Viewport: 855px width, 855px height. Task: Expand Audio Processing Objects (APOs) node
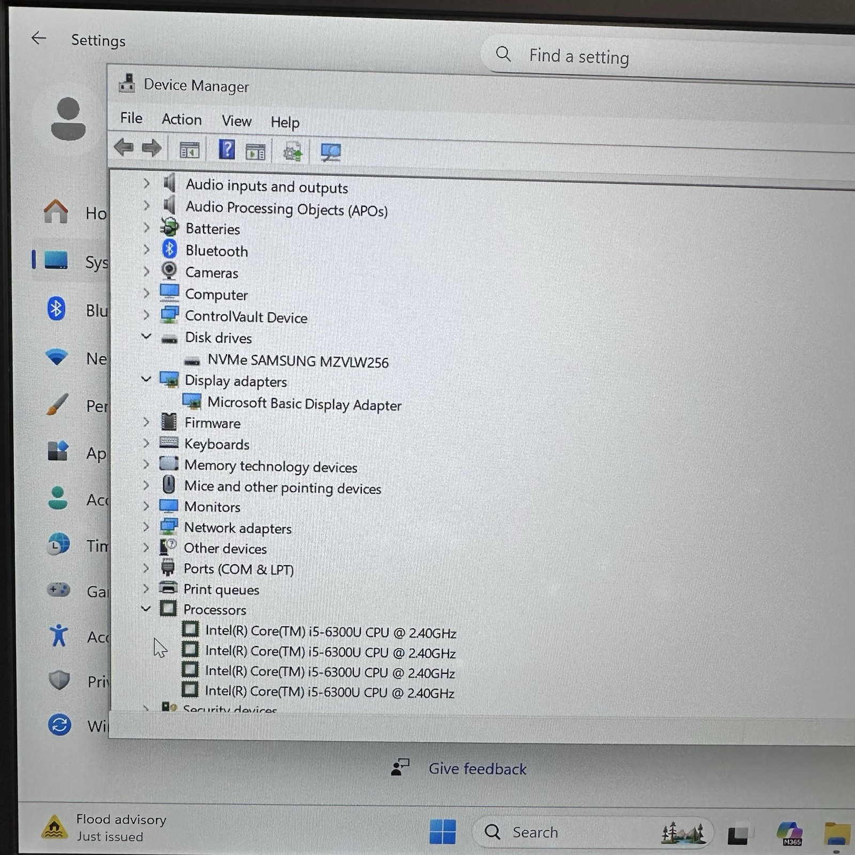click(146, 206)
